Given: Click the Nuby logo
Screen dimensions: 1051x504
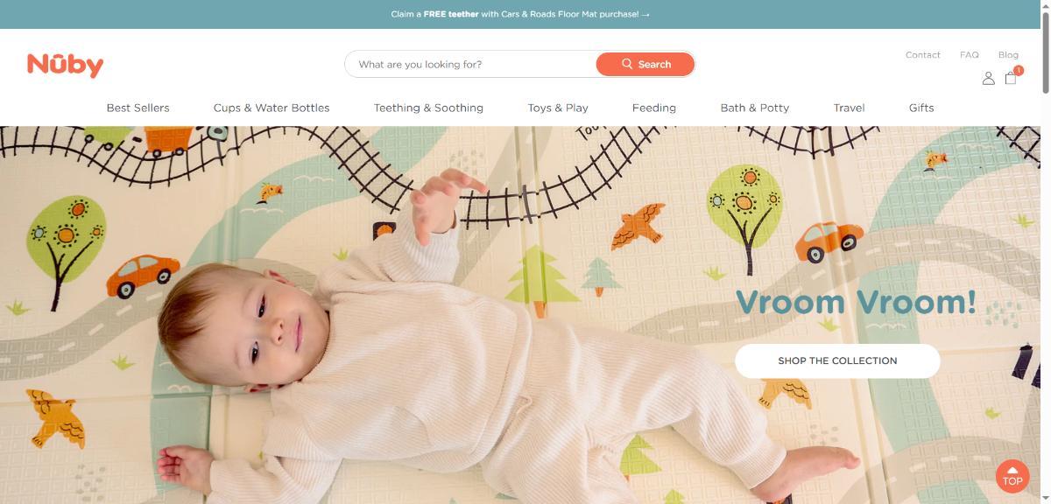Looking at the screenshot, I should pos(65,64).
